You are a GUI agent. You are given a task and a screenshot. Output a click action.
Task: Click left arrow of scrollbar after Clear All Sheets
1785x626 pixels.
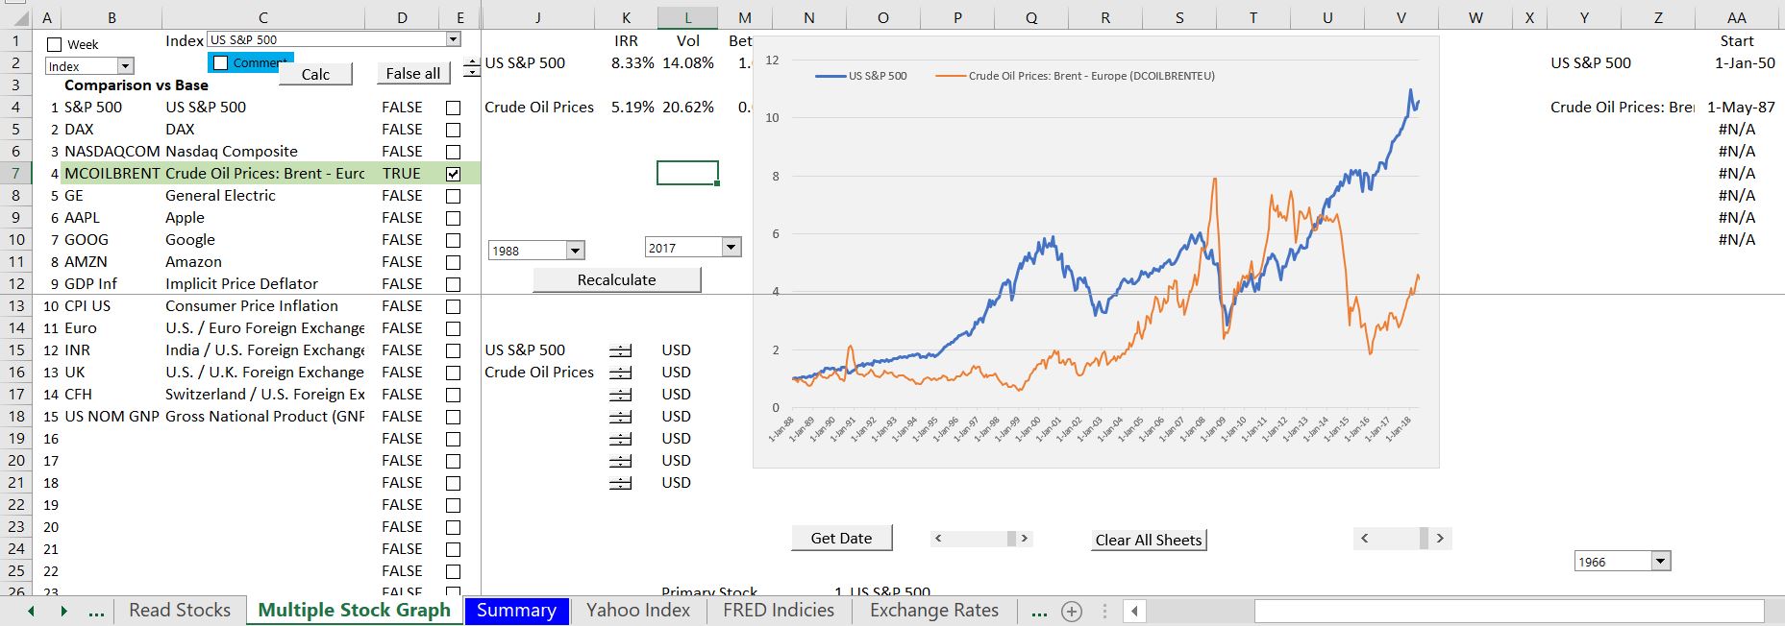[1364, 539]
